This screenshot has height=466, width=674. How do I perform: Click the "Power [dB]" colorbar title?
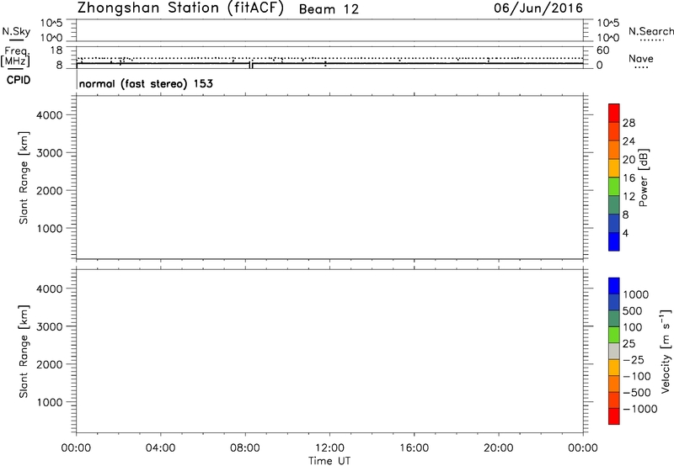(x=644, y=177)
